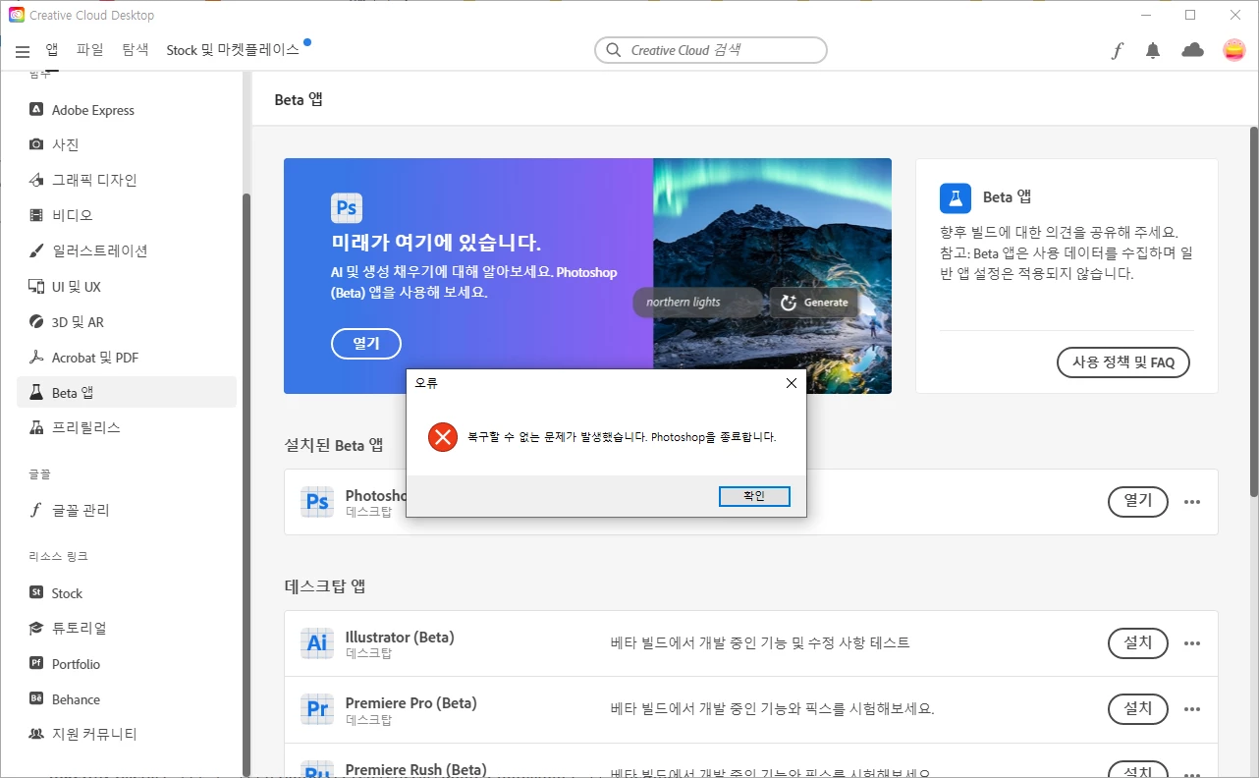The image size is (1259, 778).
Task: Click the main content vertical scrollbar
Action: click(x=1253, y=310)
